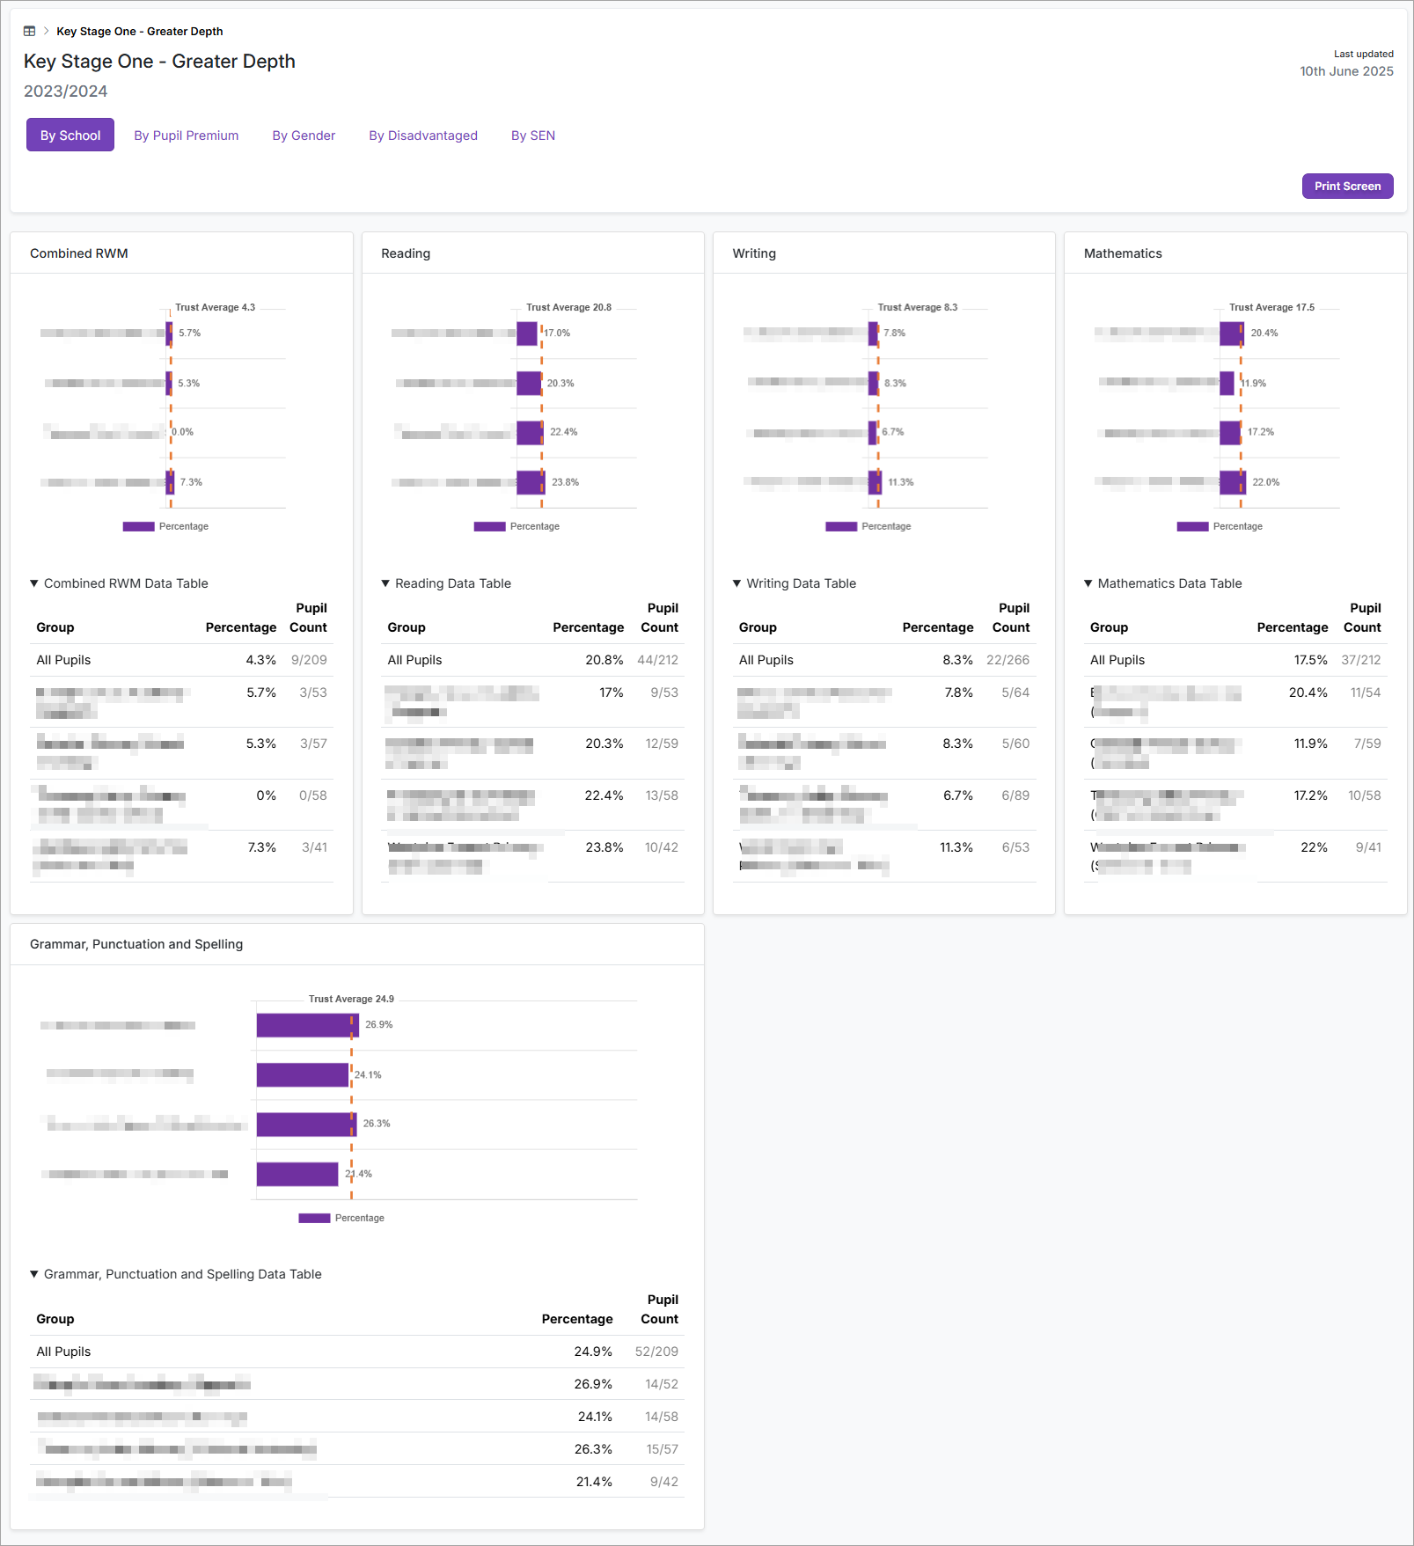Viewport: 1414px width, 1546px height.
Task: Collapse the Mathematics Data Table
Action: click(x=1162, y=583)
